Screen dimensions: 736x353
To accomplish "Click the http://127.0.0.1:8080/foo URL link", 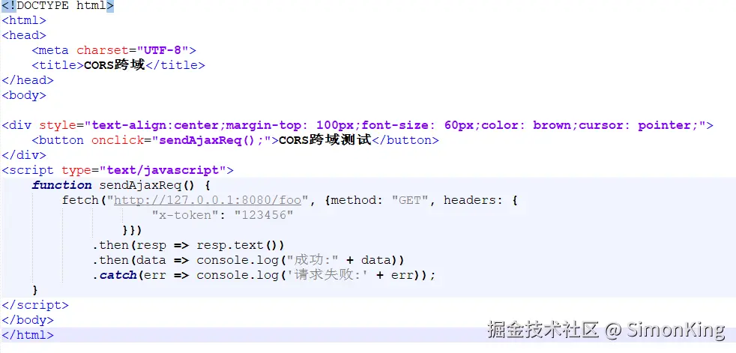I will (207, 200).
